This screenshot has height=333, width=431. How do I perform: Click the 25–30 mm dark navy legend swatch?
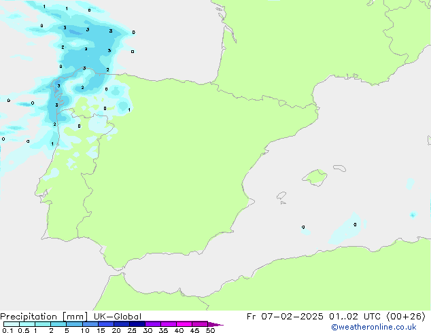(x=137, y=324)
